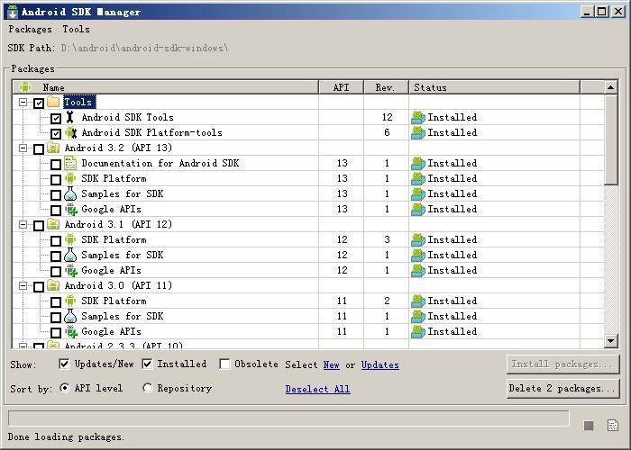This screenshot has width=631, height=450.
Task: Open the log window icon at bottom right
Action: point(613,425)
